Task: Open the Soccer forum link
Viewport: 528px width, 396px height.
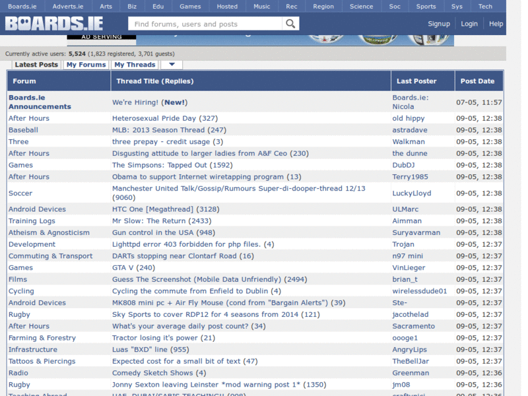Action: tap(20, 193)
